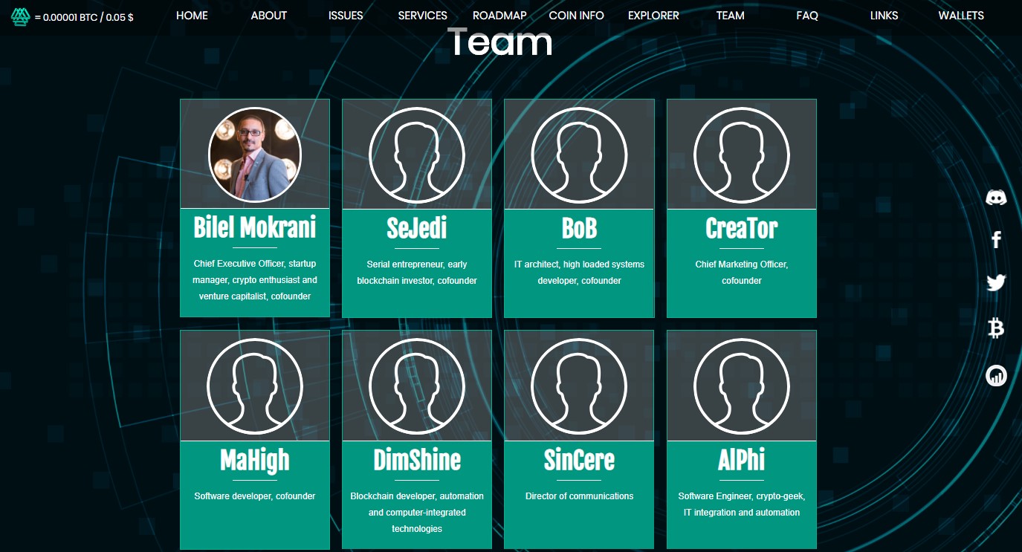1022x552 pixels.
Task: Open the FAQ menu item
Action: (807, 16)
